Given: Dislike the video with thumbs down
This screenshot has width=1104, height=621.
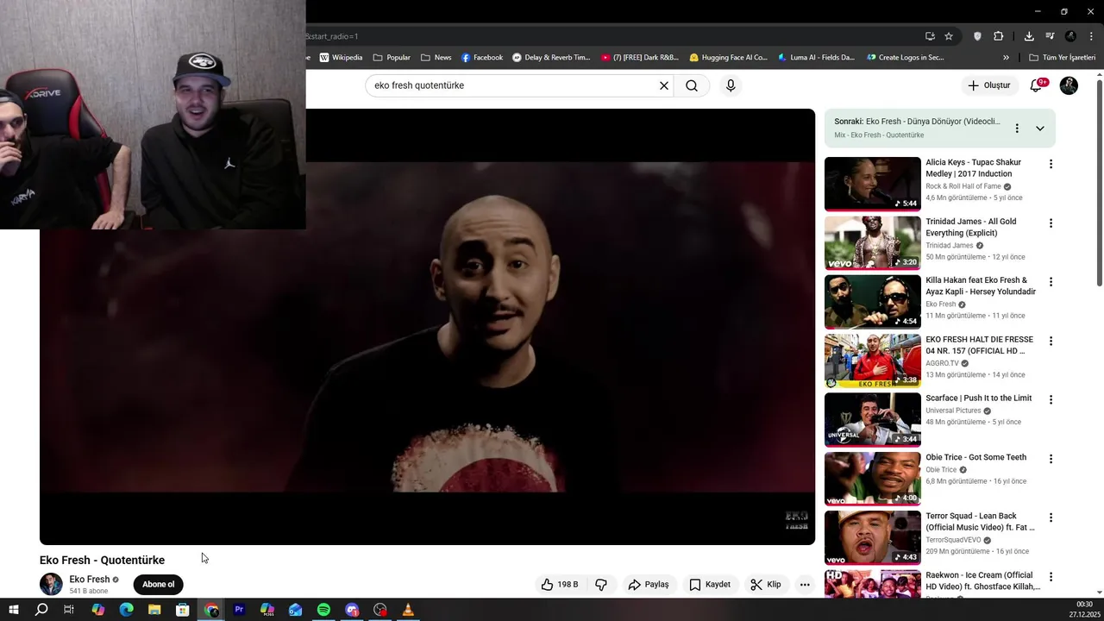Looking at the screenshot, I should pyautogui.click(x=601, y=585).
